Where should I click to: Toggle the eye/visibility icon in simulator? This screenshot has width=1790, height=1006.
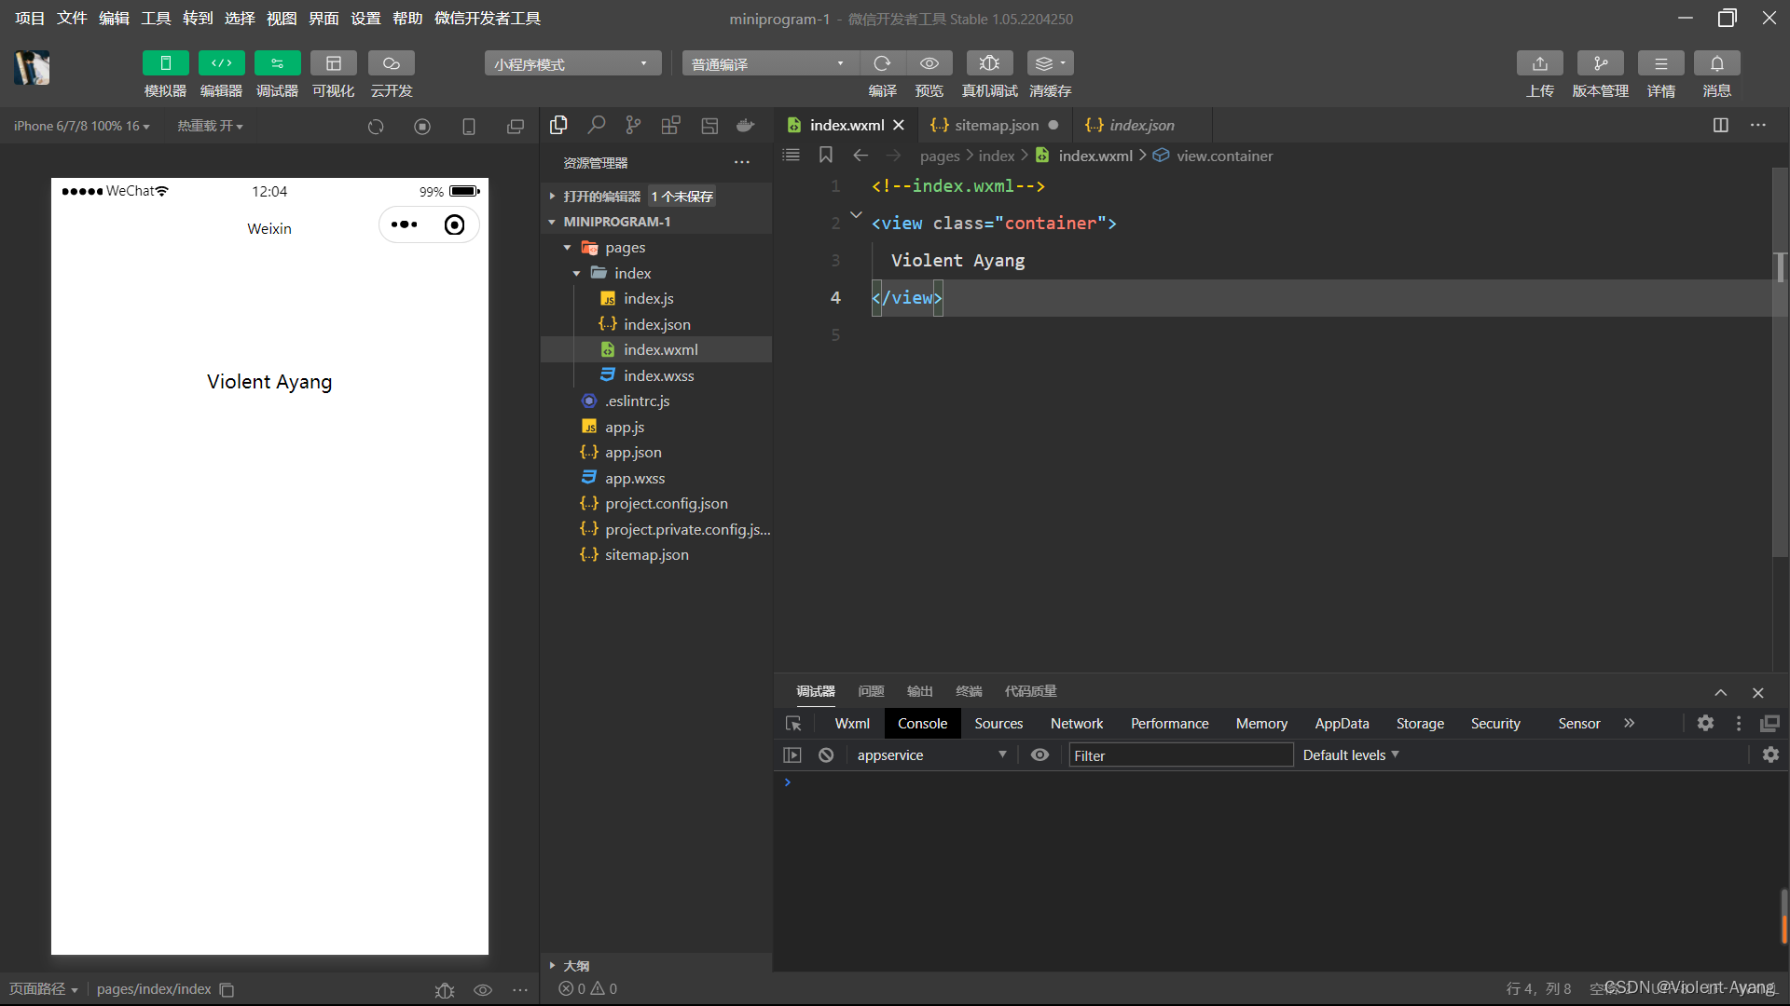tap(482, 989)
